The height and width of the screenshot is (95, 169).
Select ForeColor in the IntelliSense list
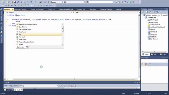(x=39, y=39)
